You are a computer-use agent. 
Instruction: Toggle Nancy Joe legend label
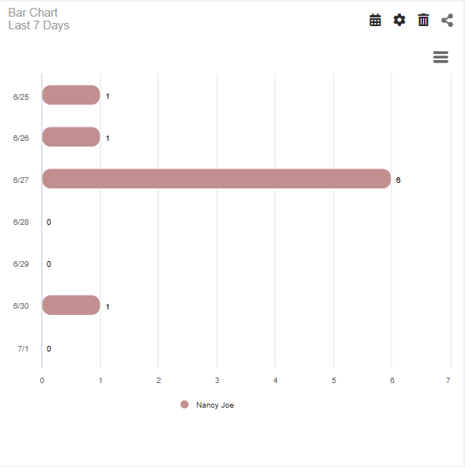coord(215,405)
